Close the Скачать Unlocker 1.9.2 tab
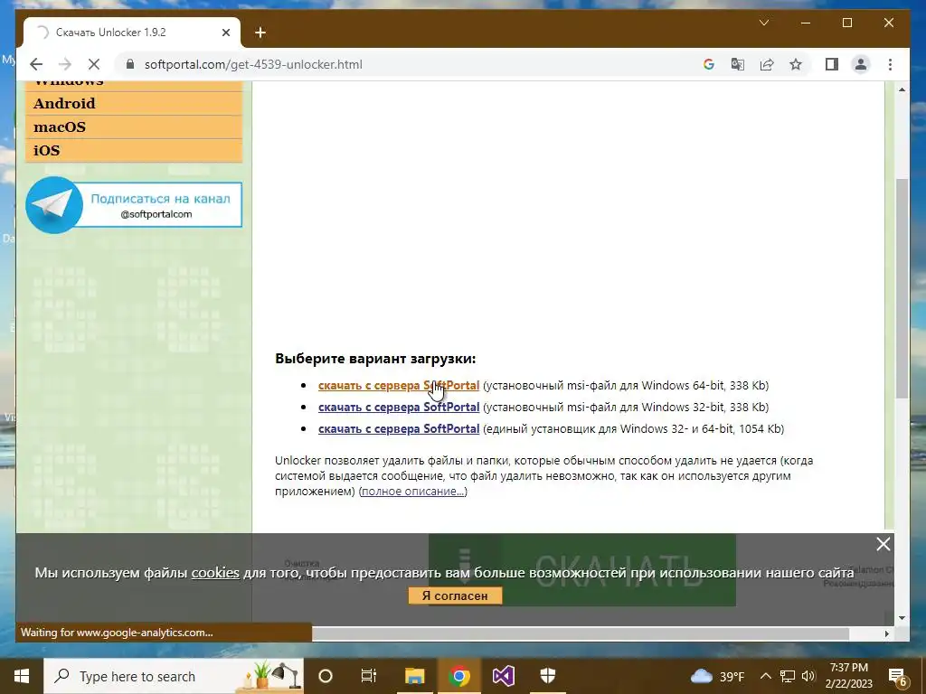Screen dimensions: 926x694 (225, 33)
